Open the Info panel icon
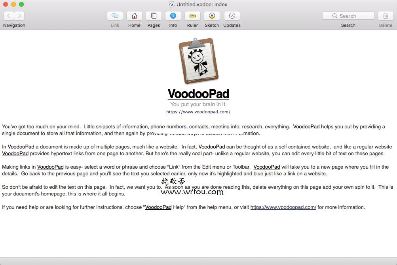This screenshot has height=265, width=397. pyautogui.click(x=173, y=16)
